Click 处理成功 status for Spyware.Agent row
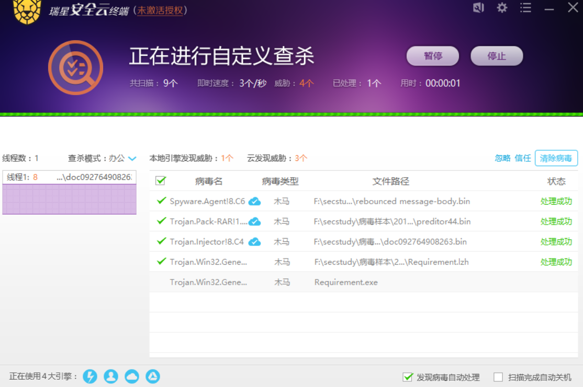 click(556, 202)
